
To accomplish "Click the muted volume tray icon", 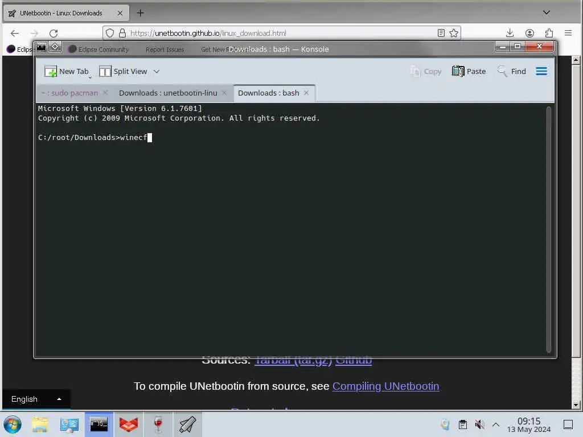I will 479,424.
